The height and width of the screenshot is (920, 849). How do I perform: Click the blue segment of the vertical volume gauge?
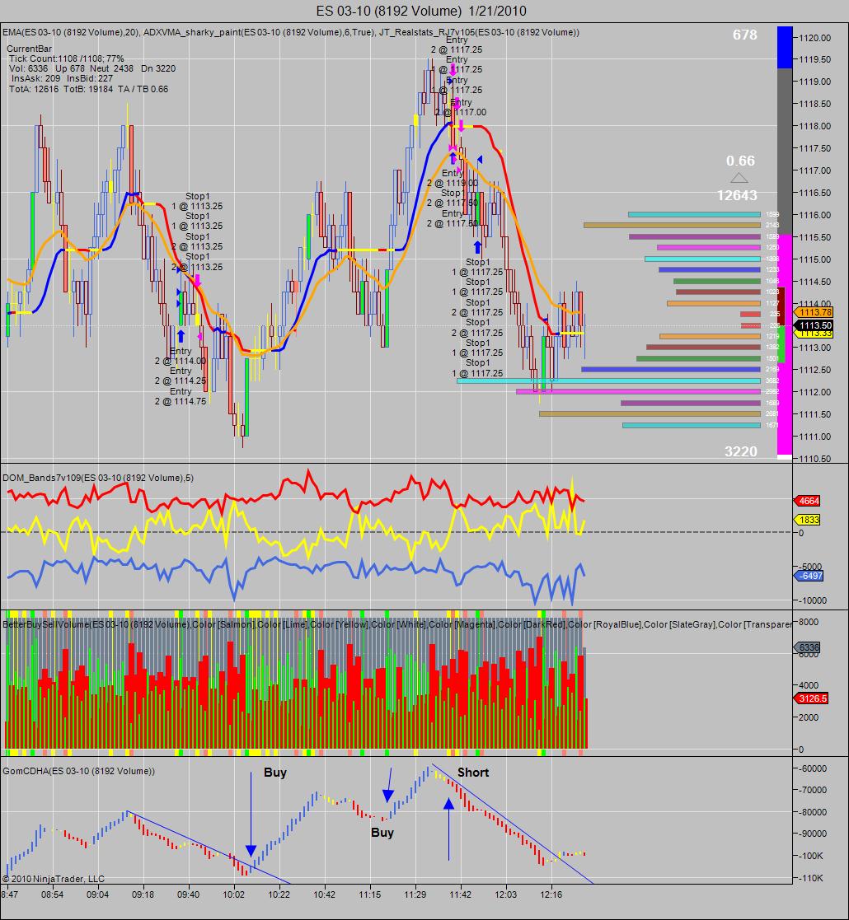click(785, 48)
